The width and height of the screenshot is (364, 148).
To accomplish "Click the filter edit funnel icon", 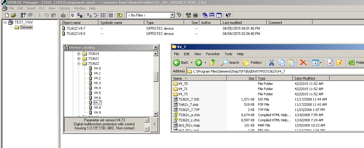I will click(x=179, y=15).
